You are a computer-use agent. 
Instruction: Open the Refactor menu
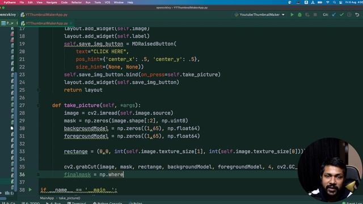(77, 2)
